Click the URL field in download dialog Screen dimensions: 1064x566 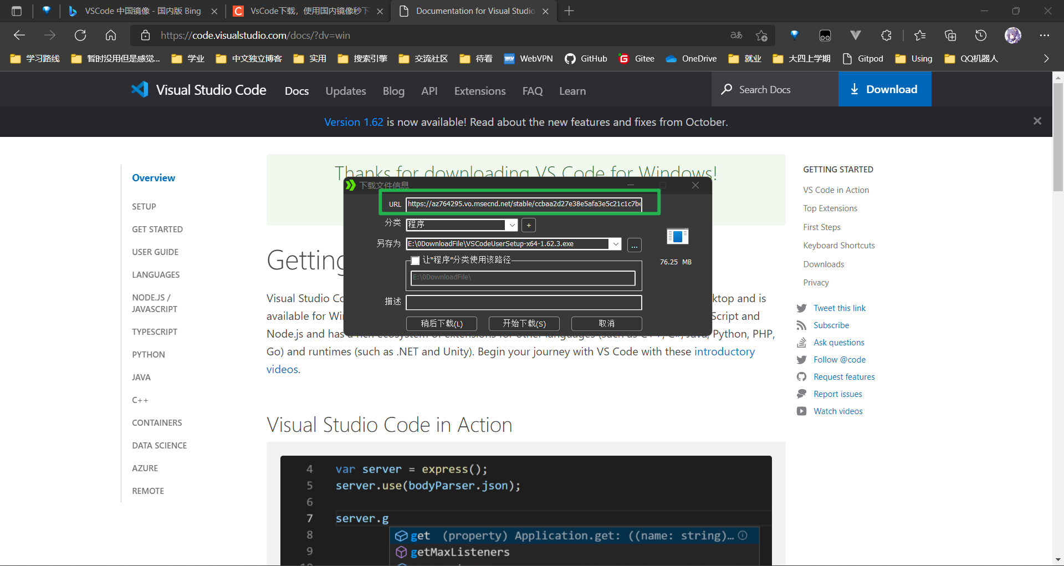524,204
